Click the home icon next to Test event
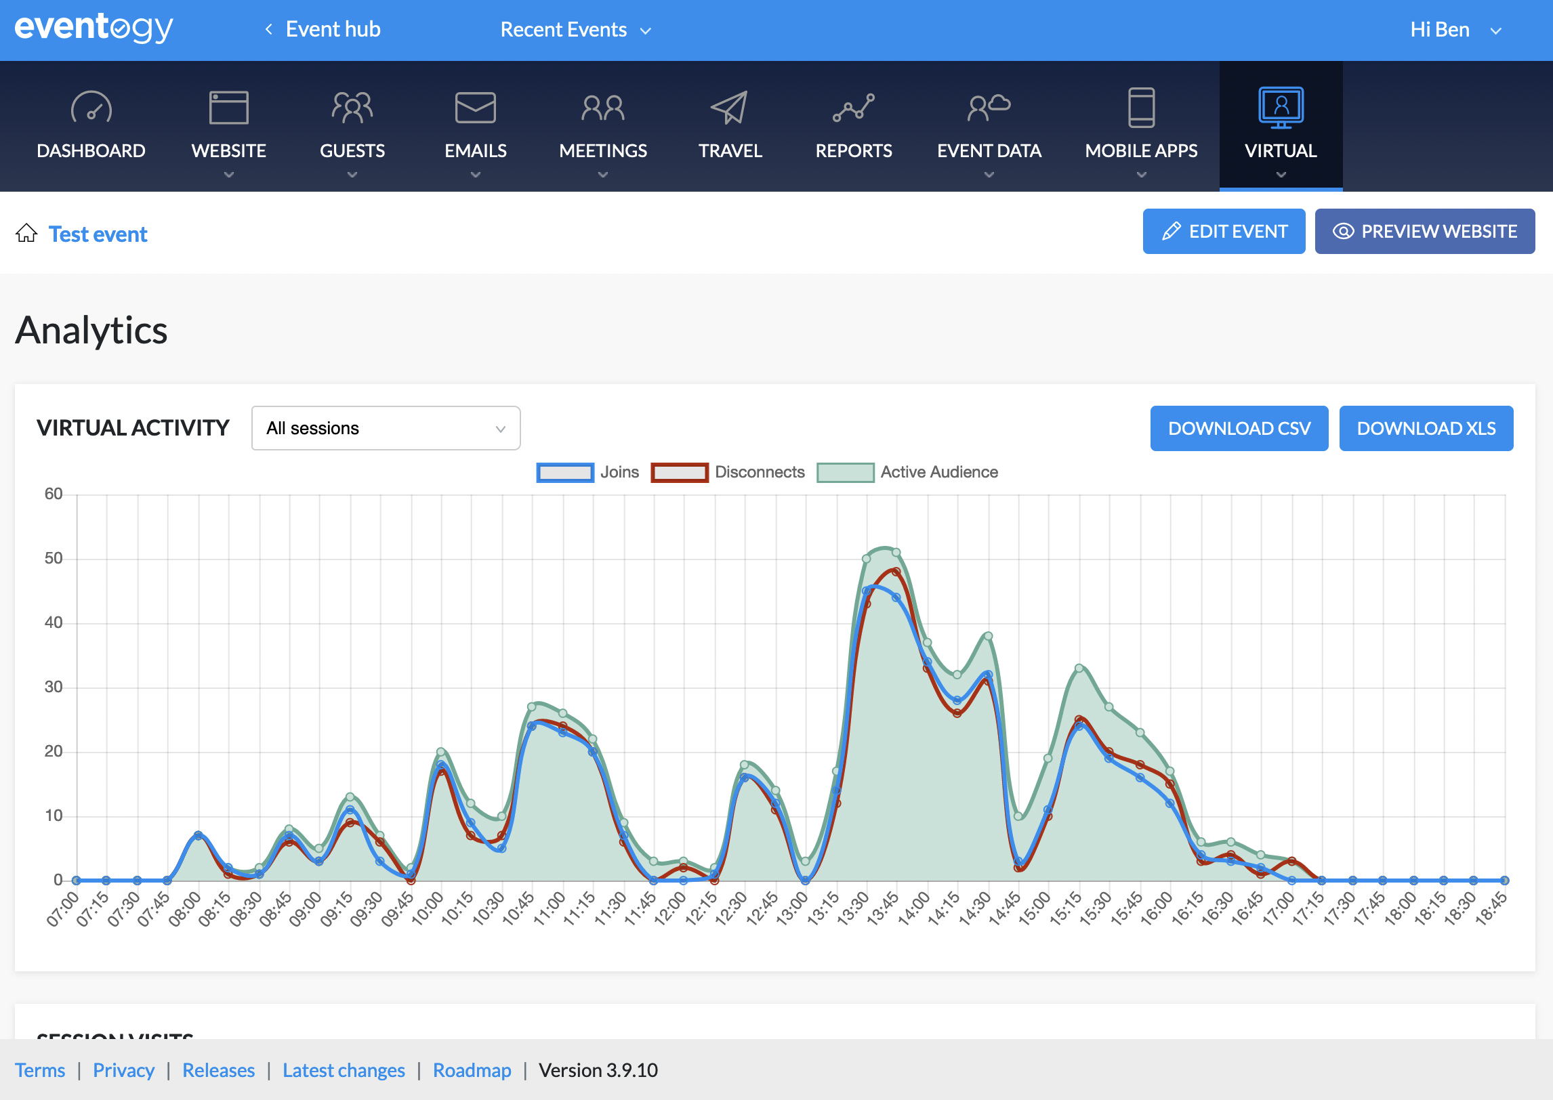 coord(27,233)
